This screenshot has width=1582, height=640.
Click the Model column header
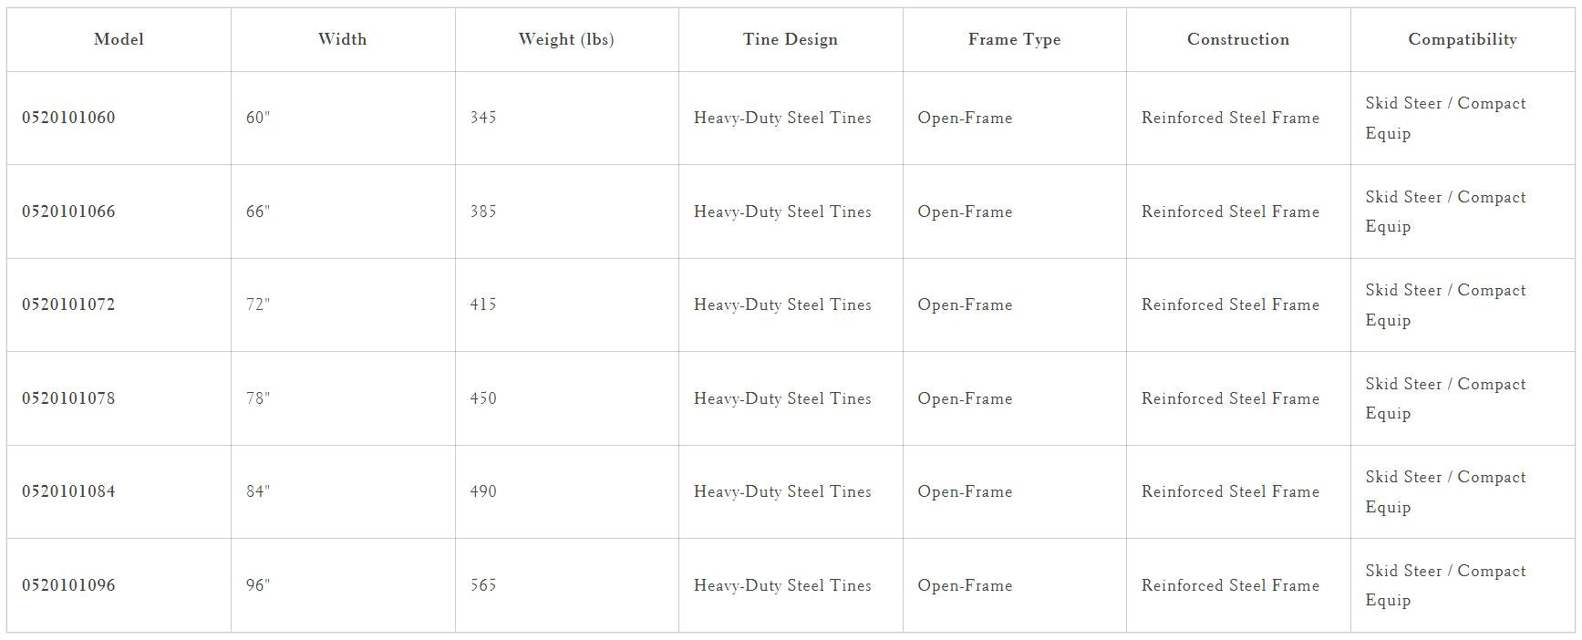click(x=119, y=39)
